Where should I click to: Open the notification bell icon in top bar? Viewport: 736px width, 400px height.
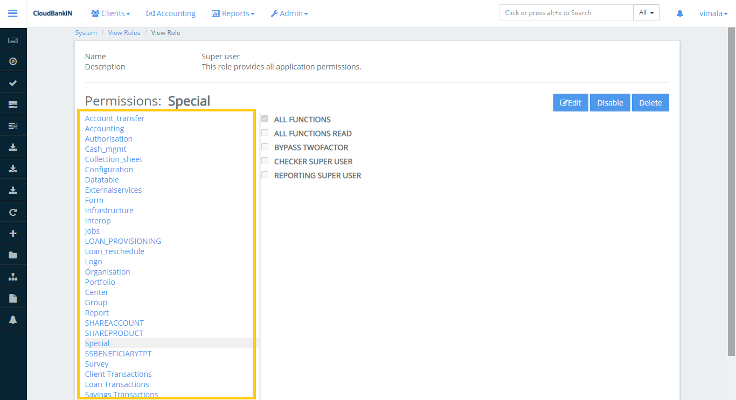point(679,13)
